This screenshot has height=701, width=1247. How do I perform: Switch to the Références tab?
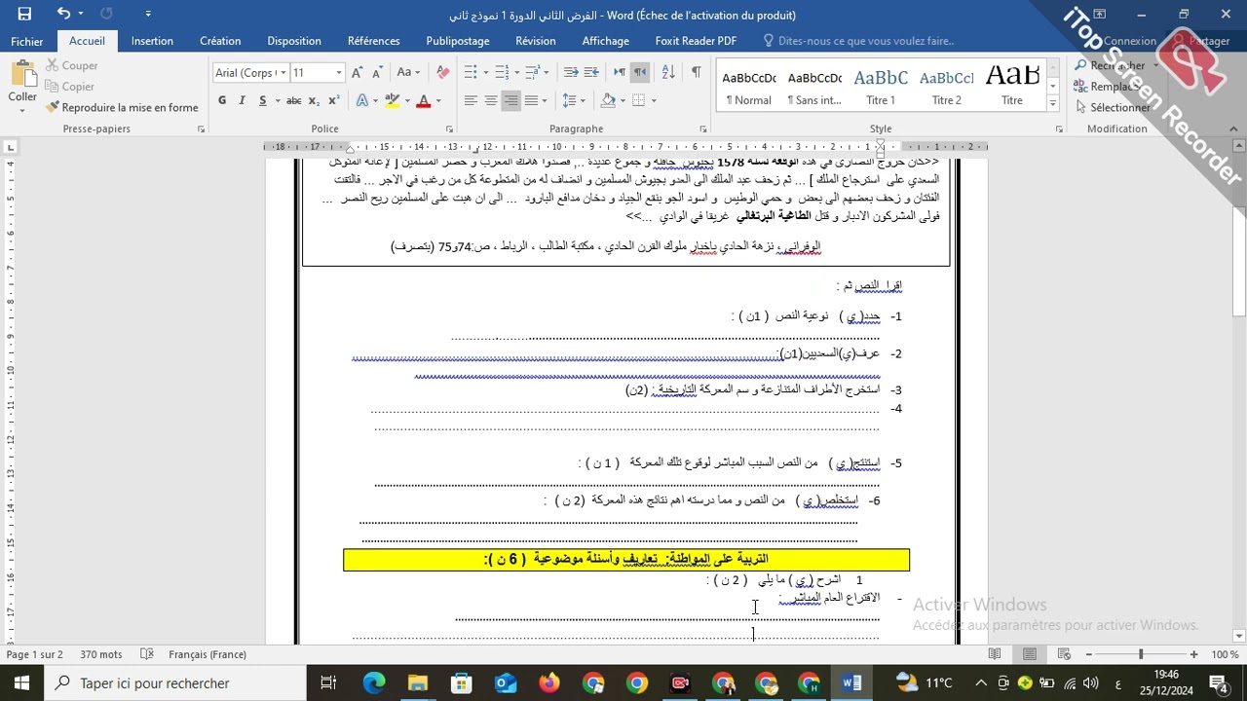point(374,41)
